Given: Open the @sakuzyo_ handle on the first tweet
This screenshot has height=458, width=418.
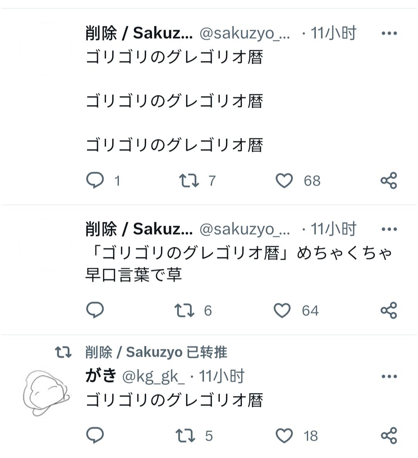Looking at the screenshot, I should [245, 34].
